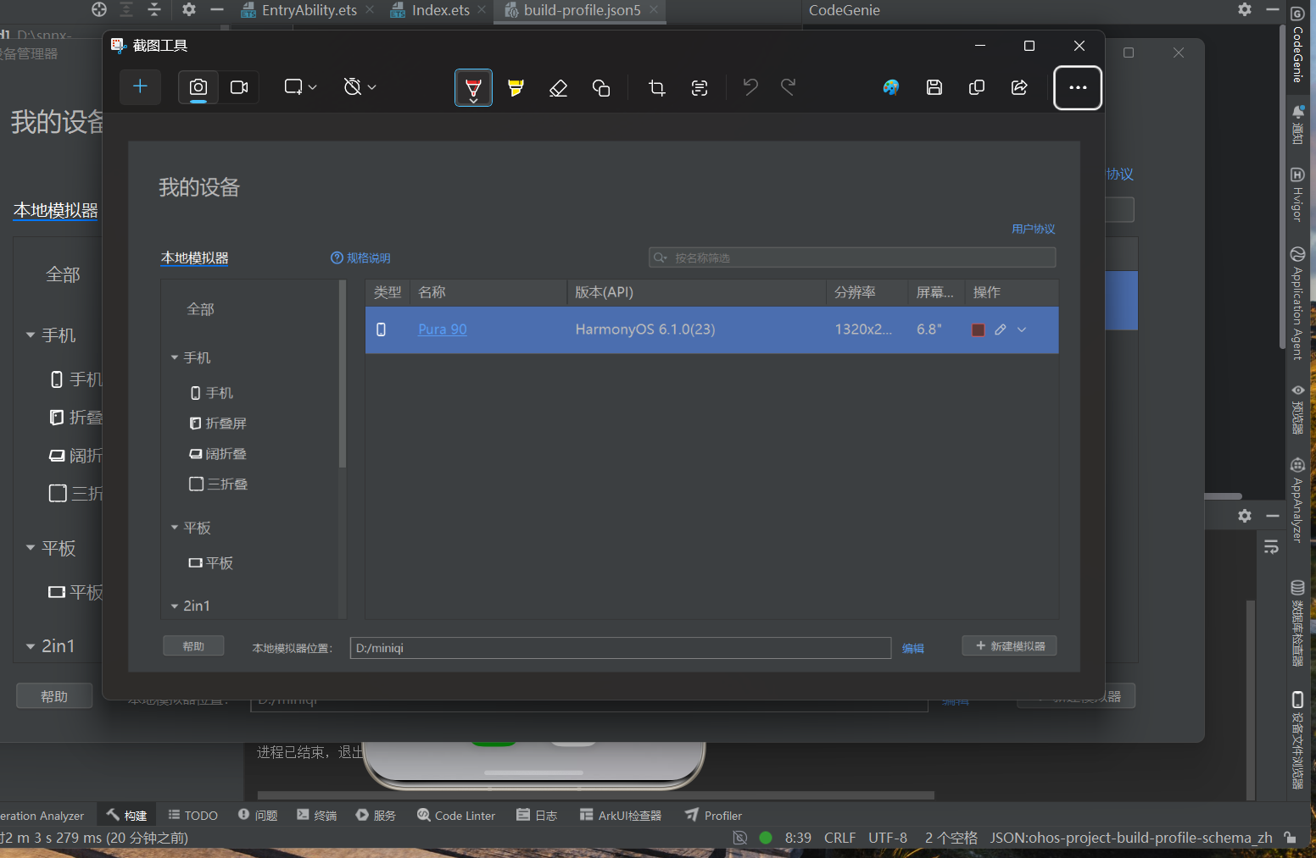This screenshot has height=858, width=1316.
Task: Toggle the read-only lock icon in the status bar
Action: [1290, 838]
